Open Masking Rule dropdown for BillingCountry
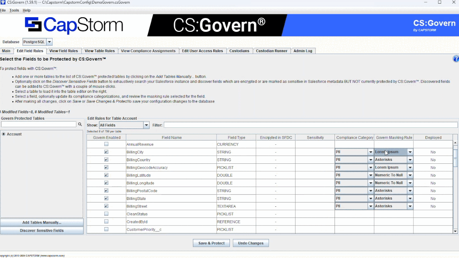This screenshot has height=258, width=459. coord(410,160)
